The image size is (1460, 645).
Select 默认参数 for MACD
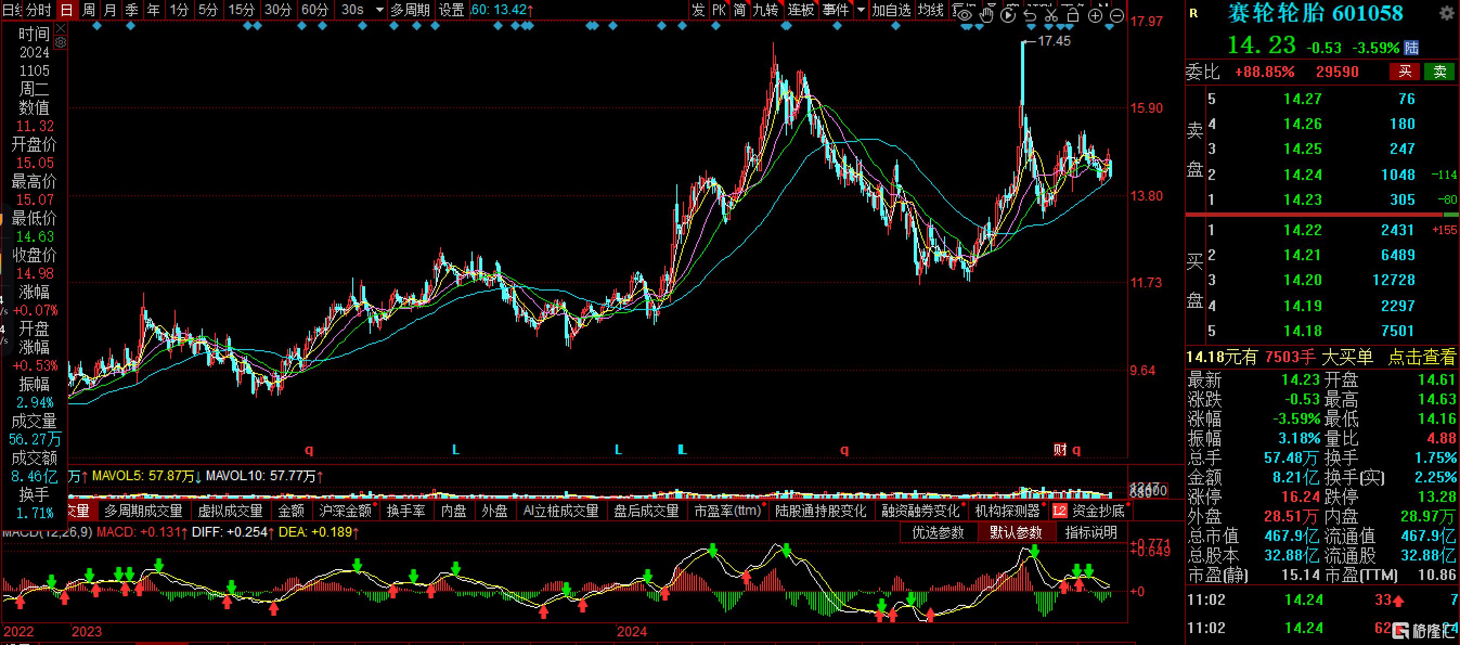1016,533
